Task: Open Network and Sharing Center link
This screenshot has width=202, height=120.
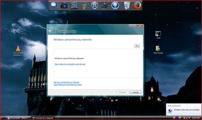Action: 68,85
